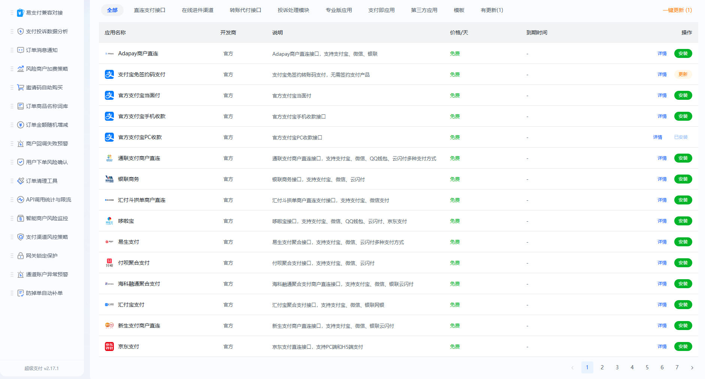
Task: Click the 支付投诉数据分析 shield icon
Action: 21,31
